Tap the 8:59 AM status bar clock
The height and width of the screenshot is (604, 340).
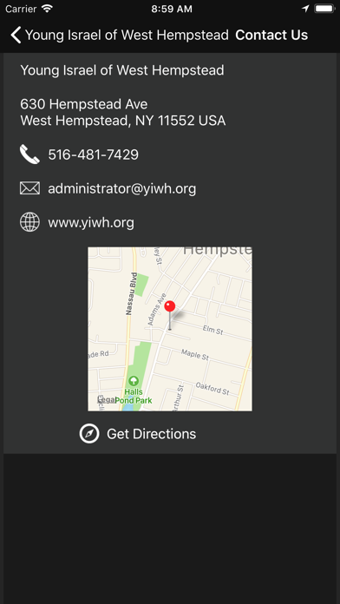point(172,10)
